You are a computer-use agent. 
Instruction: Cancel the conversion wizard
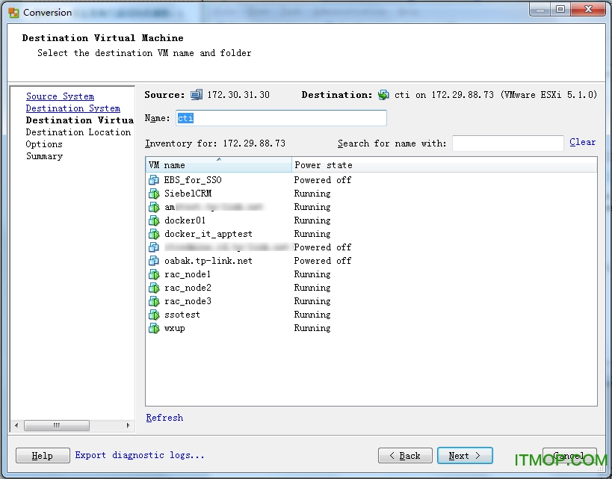569,456
